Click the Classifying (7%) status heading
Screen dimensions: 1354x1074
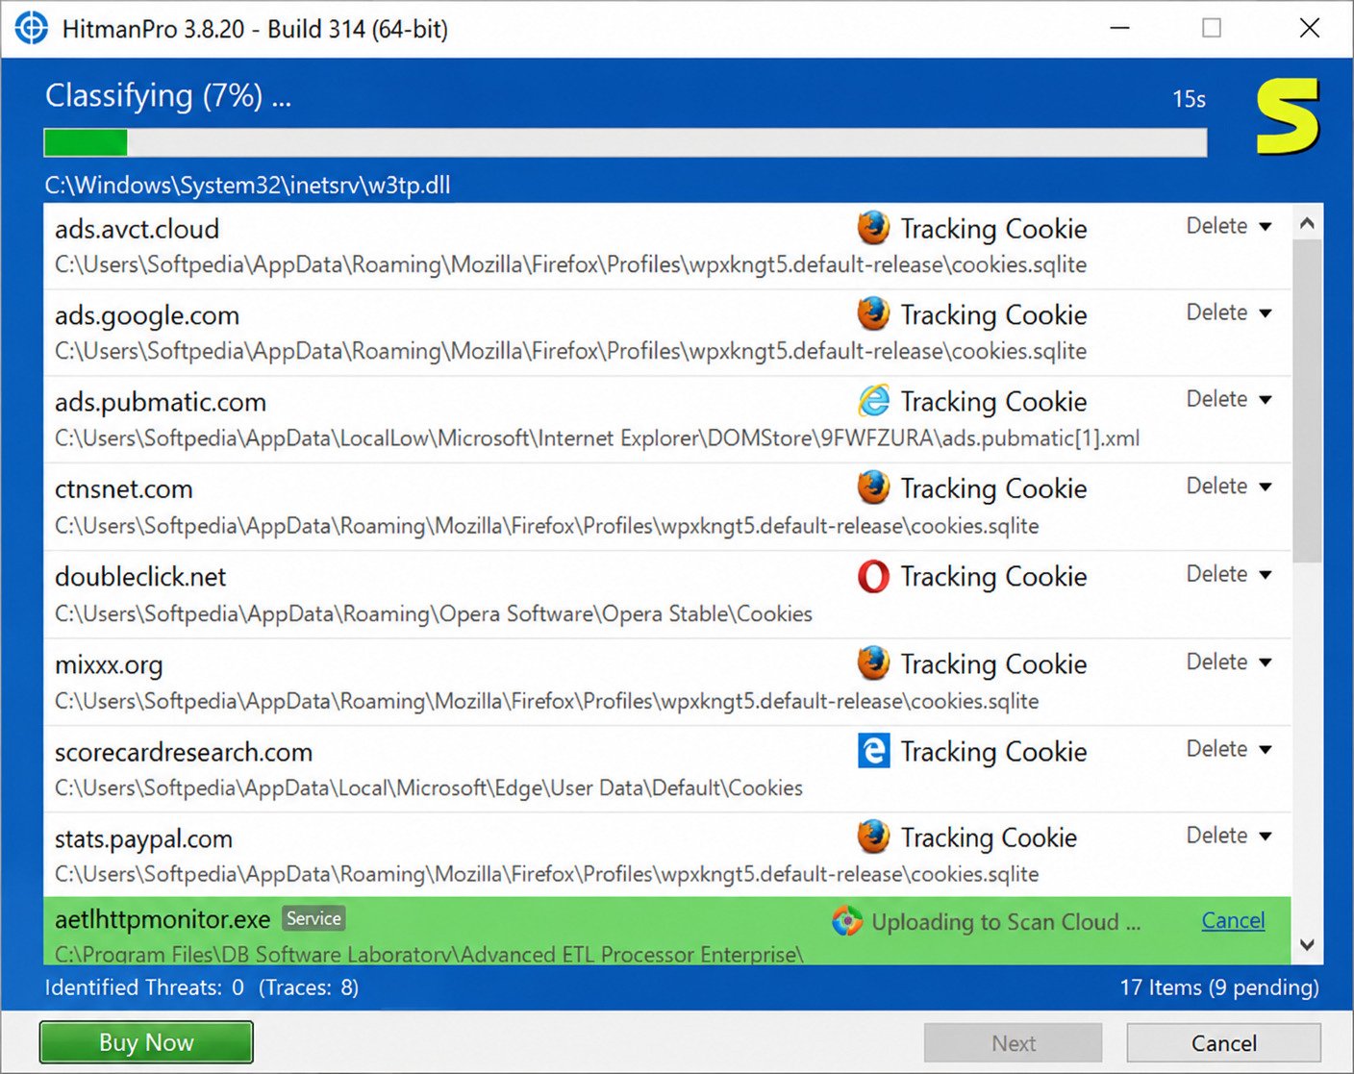click(168, 96)
